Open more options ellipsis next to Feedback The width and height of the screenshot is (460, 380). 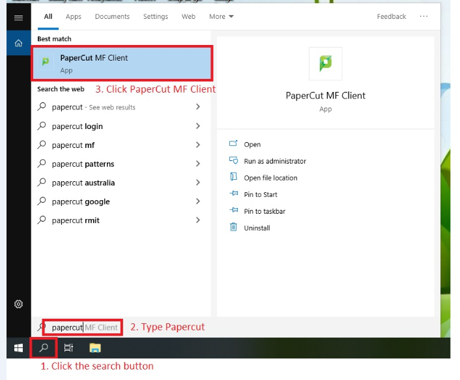[x=424, y=16]
